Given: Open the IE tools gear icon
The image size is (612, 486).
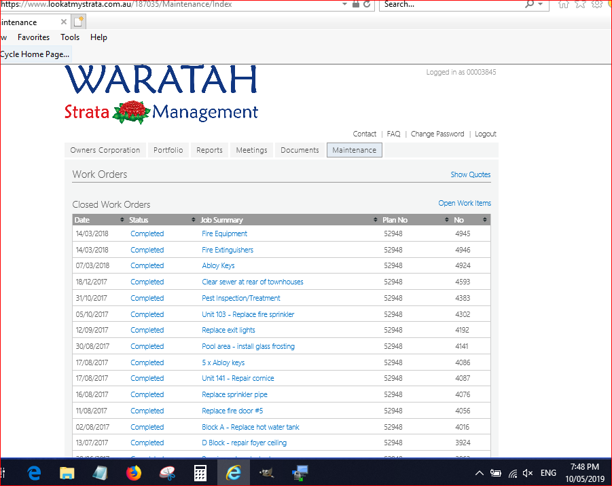Looking at the screenshot, I should 596,4.
